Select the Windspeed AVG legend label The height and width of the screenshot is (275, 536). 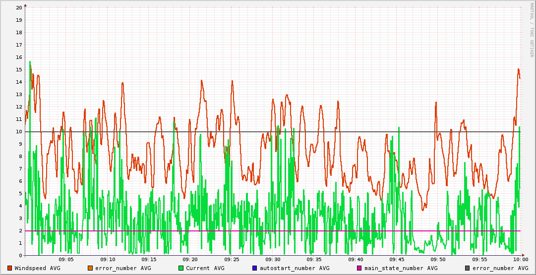(37, 268)
